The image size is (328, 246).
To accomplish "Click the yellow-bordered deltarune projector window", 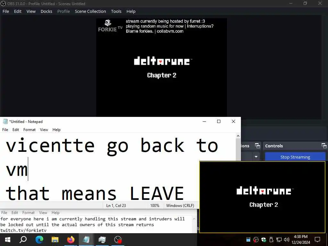I will click(x=262, y=197).
